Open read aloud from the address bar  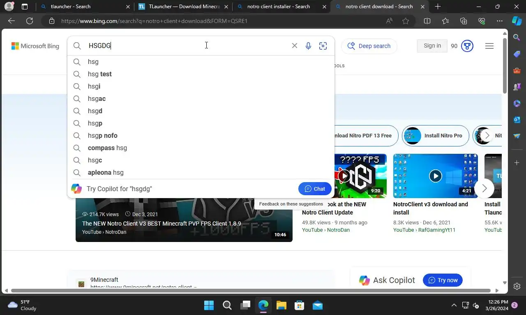point(389,21)
